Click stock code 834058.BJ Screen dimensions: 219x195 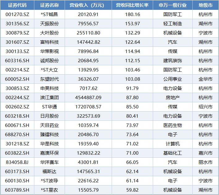pos(17,162)
